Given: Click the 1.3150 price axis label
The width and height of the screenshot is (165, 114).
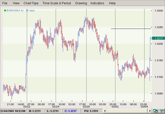Looking at the screenshot, I should (159, 61).
